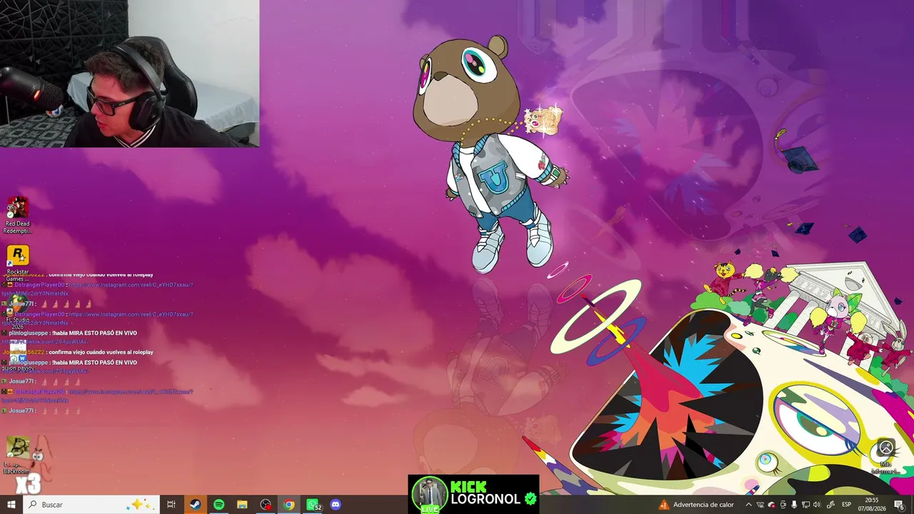Open network settings tray icon
The image size is (914, 514).
pos(805,505)
